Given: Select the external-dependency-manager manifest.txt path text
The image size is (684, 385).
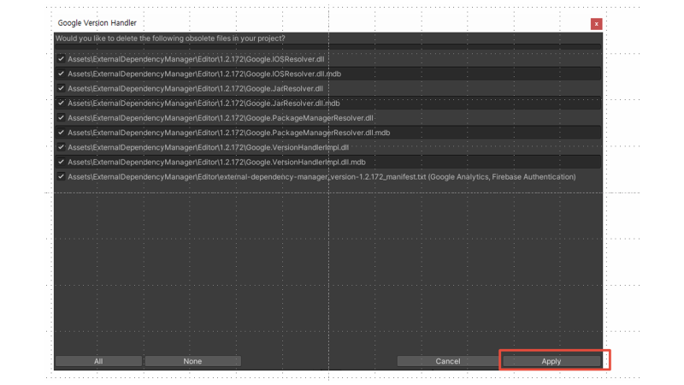Looking at the screenshot, I should point(321,177).
